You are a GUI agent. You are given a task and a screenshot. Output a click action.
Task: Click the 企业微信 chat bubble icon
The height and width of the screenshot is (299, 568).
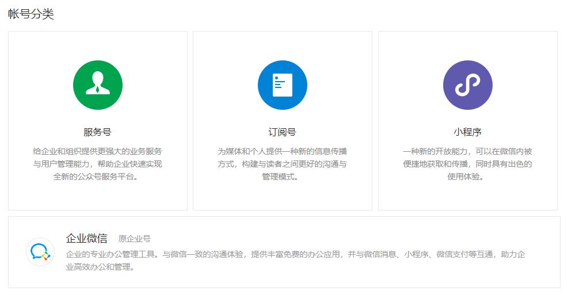tap(40, 252)
